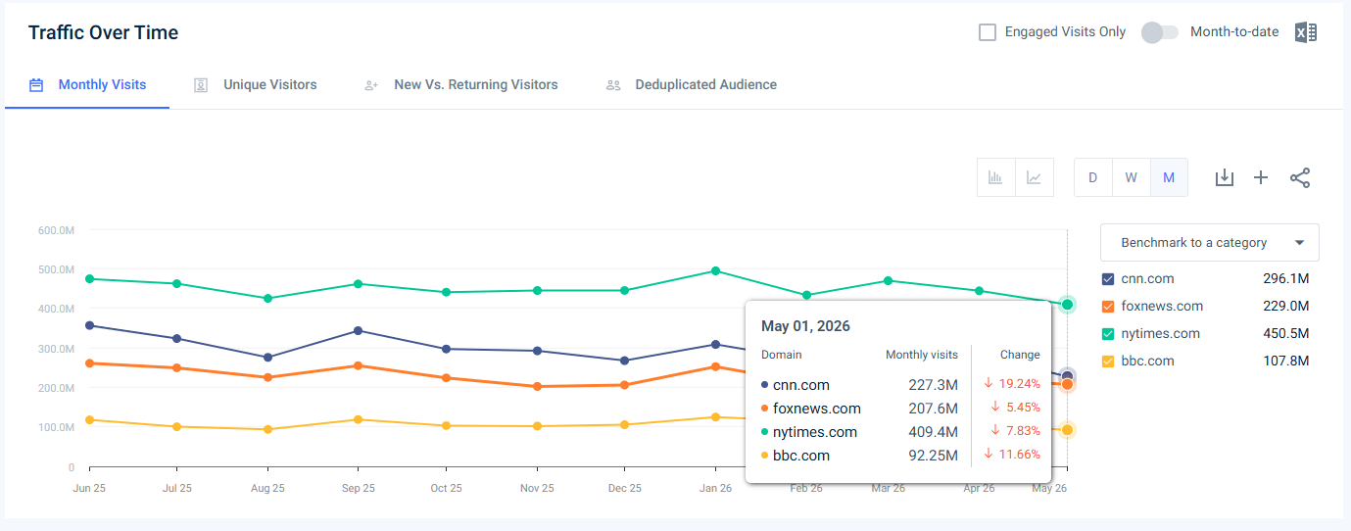Open Benchmark to a category dropdown
The image size is (1351, 531).
(1209, 242)
